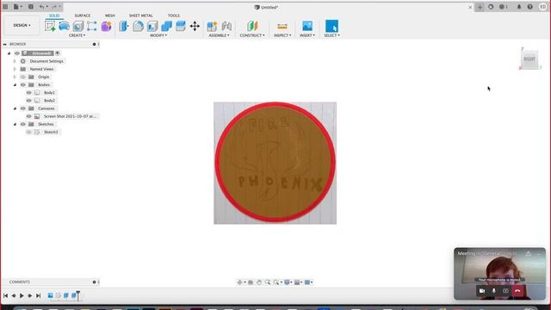Show hidden Sketch2 via eye icon
The width and height of the screenshot is (551, 310).
[28, 132]
